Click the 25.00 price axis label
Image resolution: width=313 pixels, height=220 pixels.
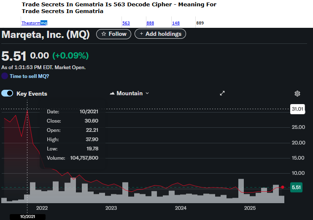pyautogui.click(x=298, y=127)
